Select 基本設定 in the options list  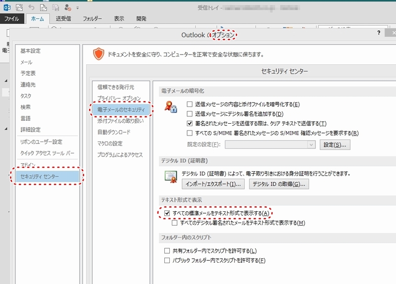[x=47, y=51]
